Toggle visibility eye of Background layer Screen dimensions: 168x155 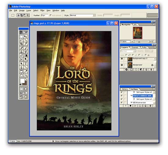click(x=122, y=65)
